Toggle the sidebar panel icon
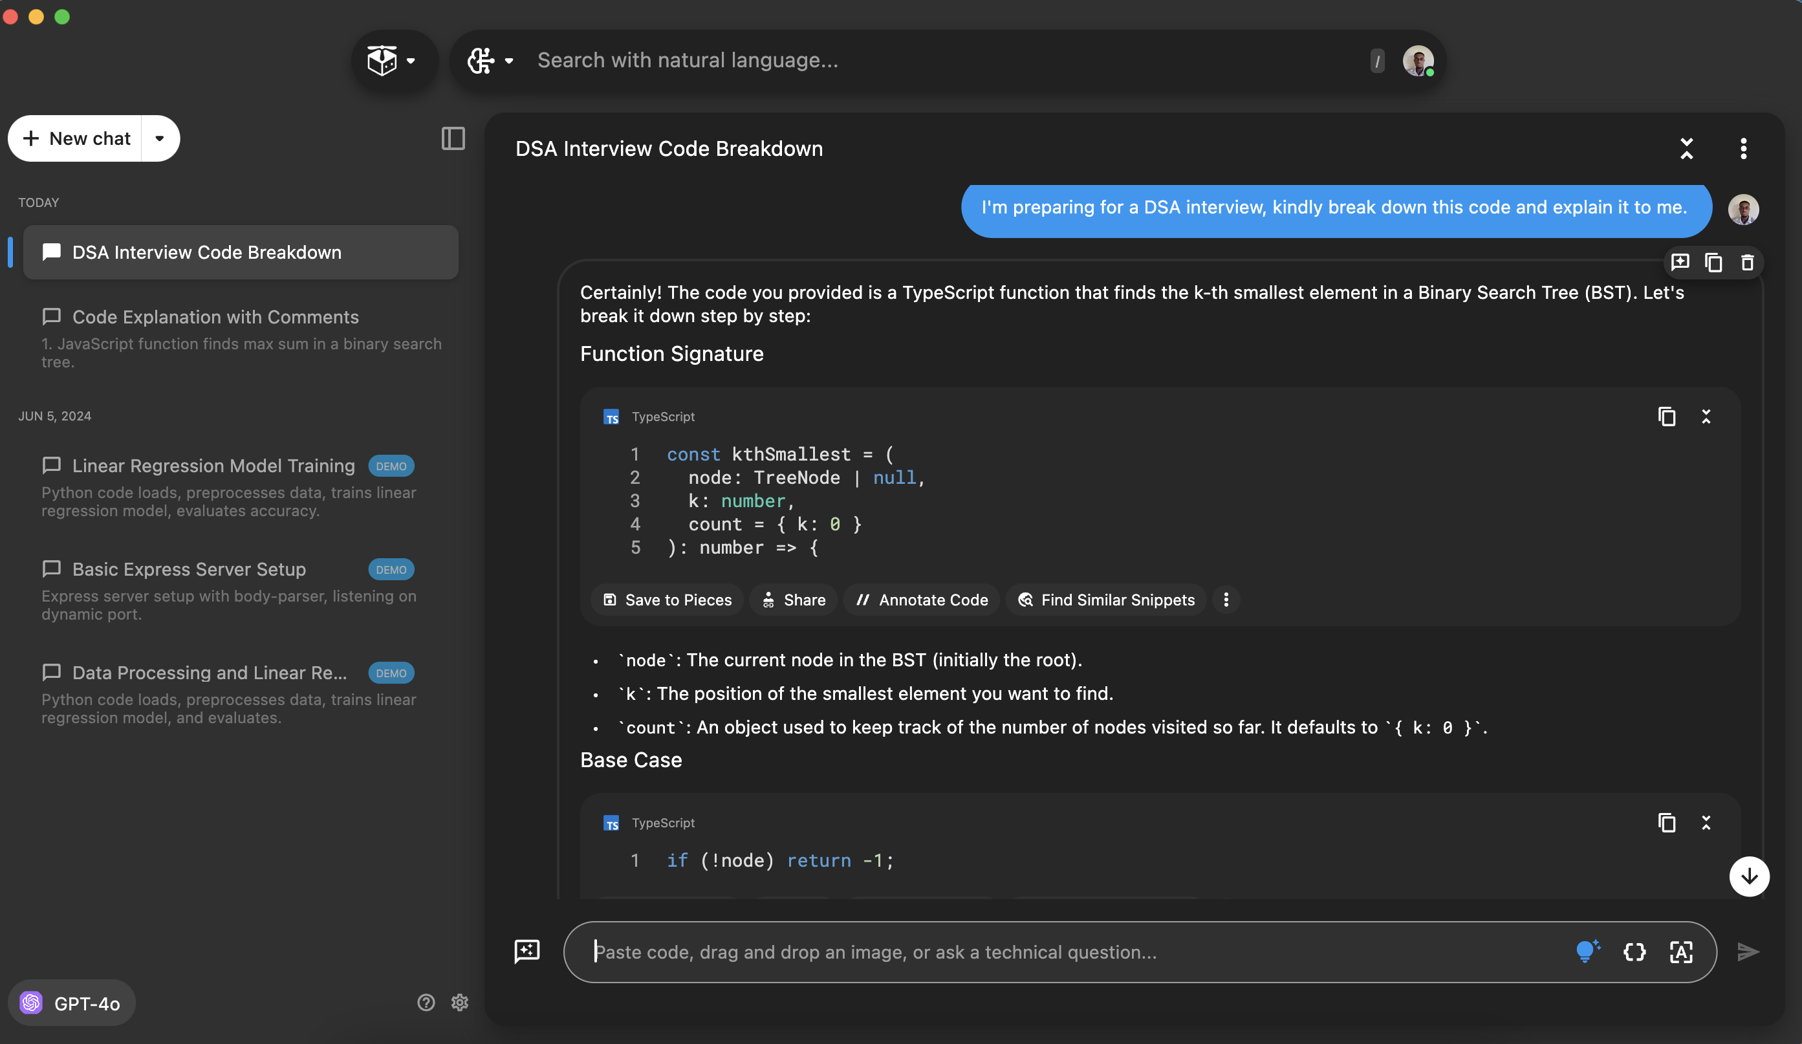The height and width of the screenshot is (1044, 1802). pyautogui.click(x=453, y=138)
